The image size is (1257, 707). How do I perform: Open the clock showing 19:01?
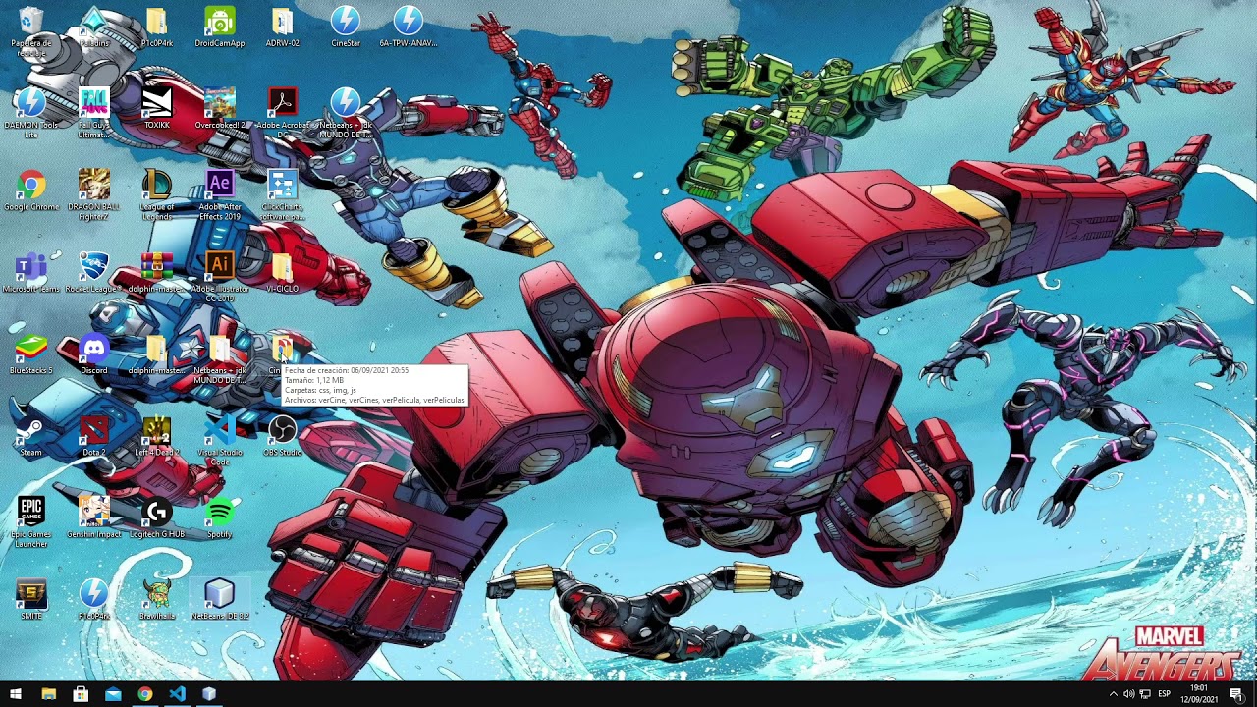(1199, 694)
